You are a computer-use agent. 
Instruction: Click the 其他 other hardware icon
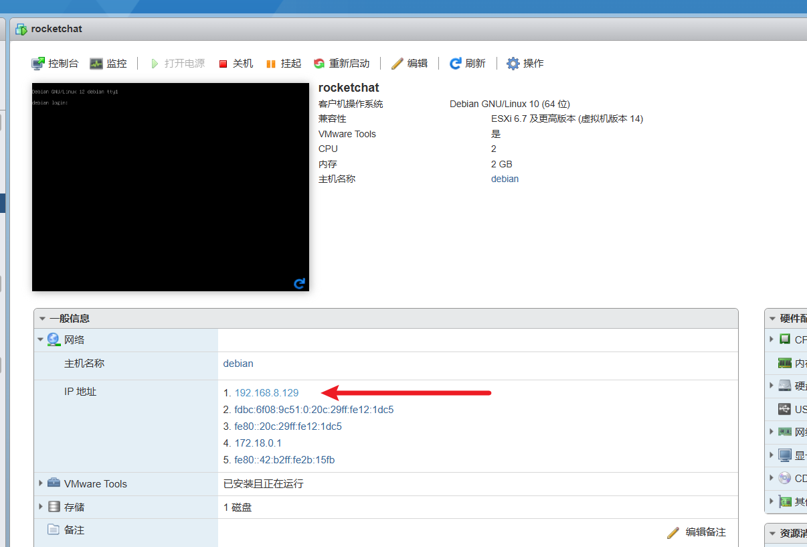(x=785, y=501)
